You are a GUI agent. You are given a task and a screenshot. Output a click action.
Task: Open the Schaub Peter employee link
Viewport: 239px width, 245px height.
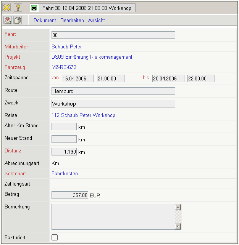click(x=67, y=46)
